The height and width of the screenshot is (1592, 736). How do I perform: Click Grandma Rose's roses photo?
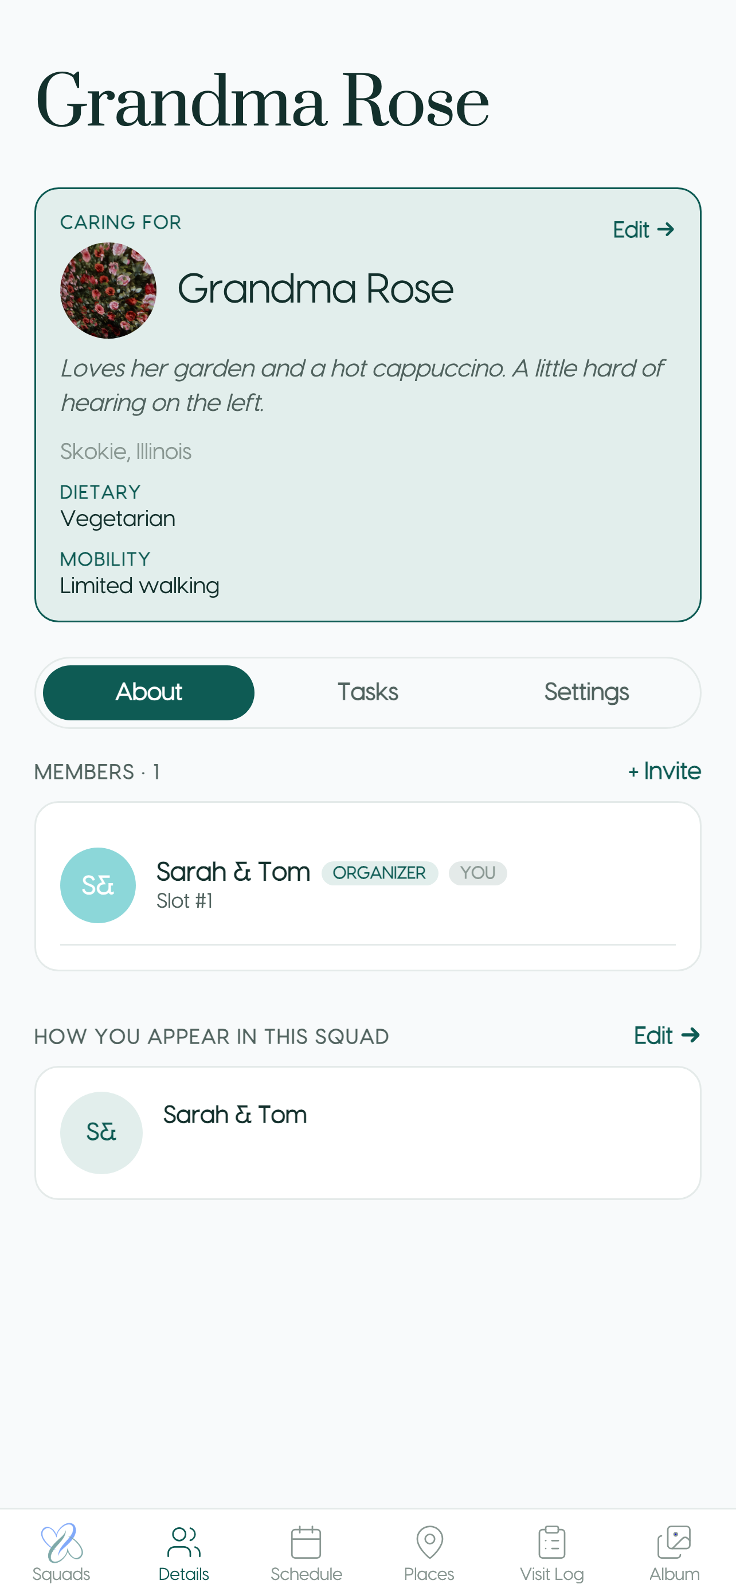point(108,291)
